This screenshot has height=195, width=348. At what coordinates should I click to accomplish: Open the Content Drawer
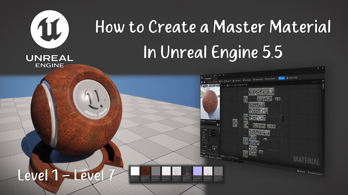(x=204, y=156)
